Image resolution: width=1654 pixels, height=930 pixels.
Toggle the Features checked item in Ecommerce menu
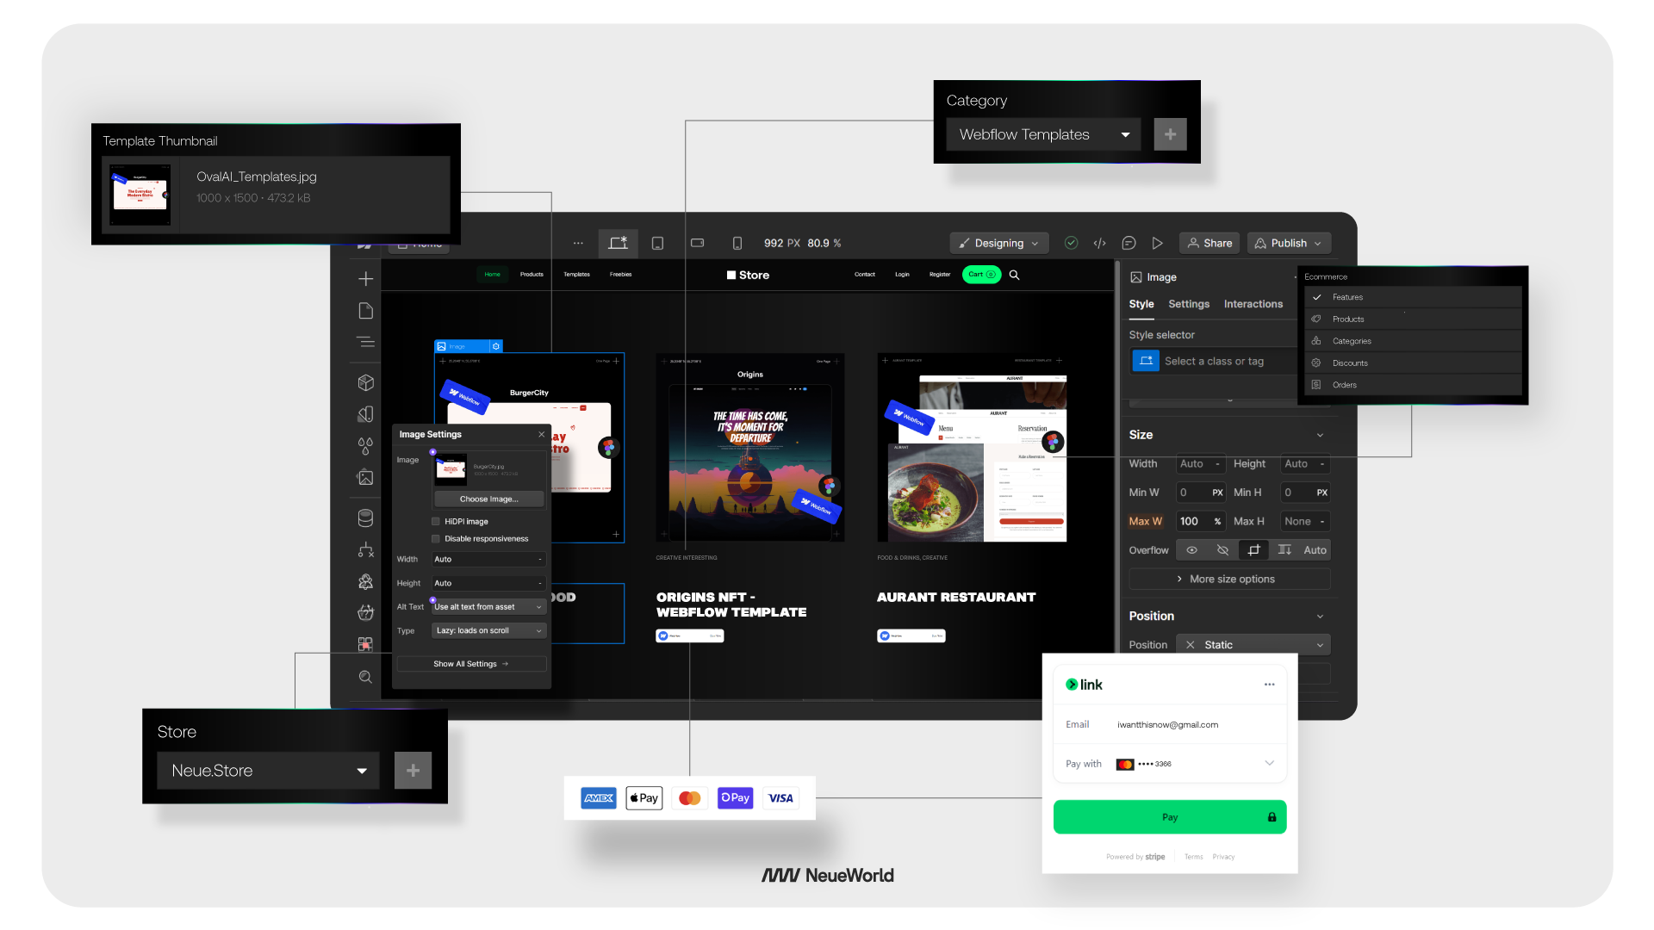[1413, 297]
